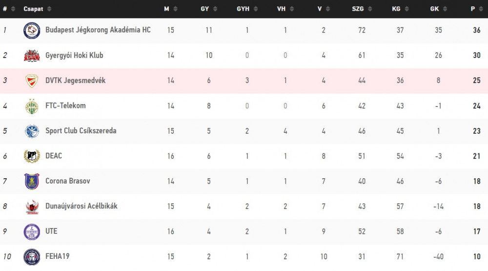Click the FTC-Telekom green crest logo
This screenshot has width=488, height=271.
tap(32, 106)
